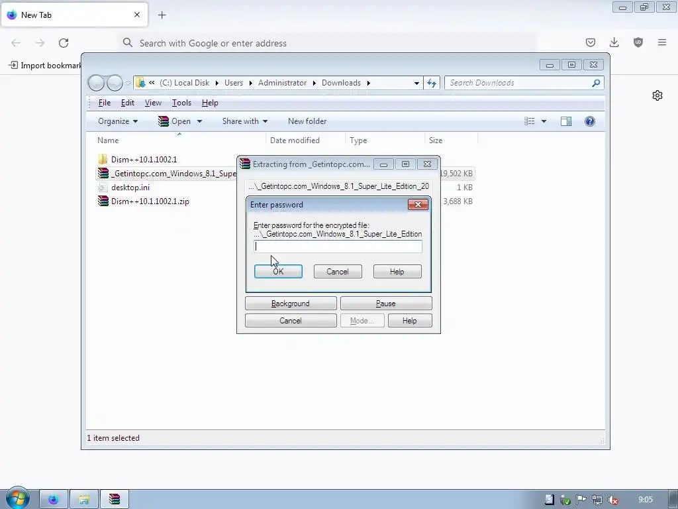Open the Tools menu in Explorer
Image resolution: width=678 pixels, height=509 pixels.
point(181,103)
